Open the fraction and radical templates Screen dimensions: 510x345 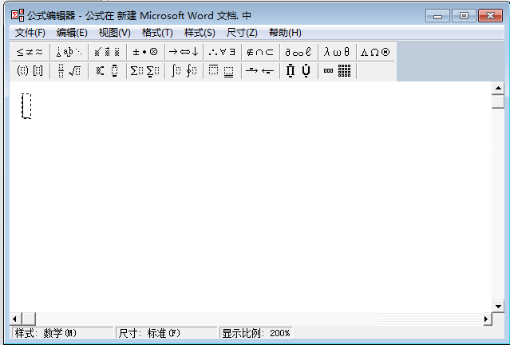pyautogui.click(x=69, y=71)
